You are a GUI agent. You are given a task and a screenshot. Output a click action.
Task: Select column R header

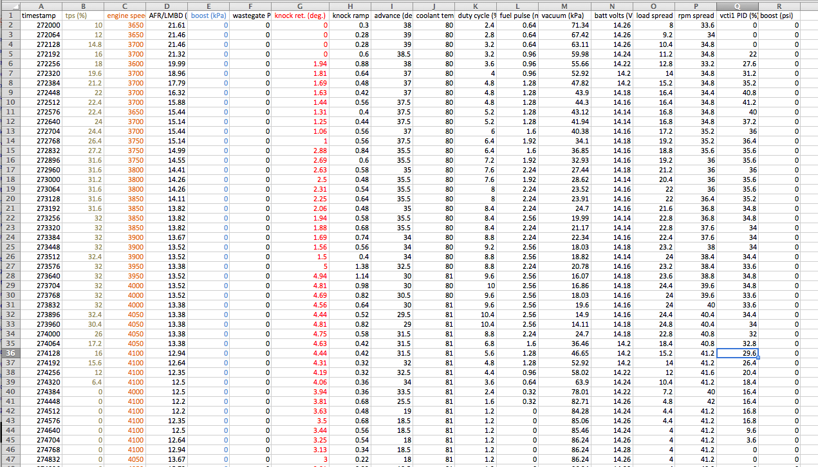(x=779, y=5)
